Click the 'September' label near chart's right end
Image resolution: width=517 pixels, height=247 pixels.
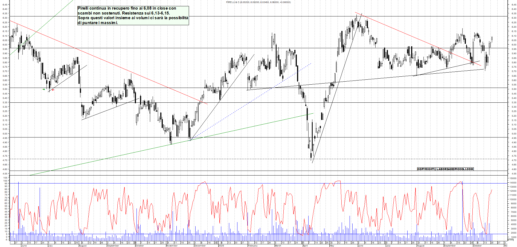click(x=450, y=246)
